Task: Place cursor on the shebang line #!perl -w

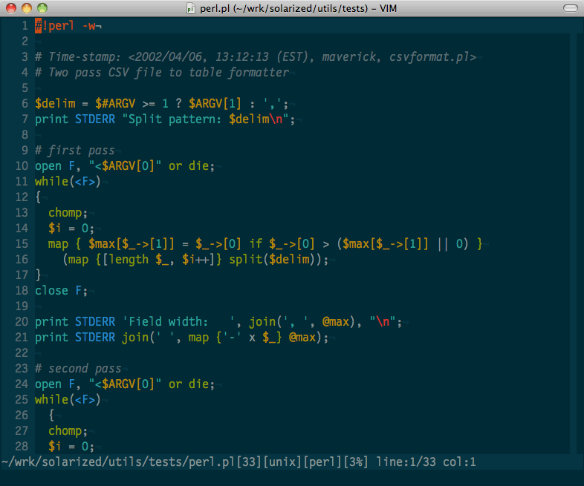Action: coord(65,26)
